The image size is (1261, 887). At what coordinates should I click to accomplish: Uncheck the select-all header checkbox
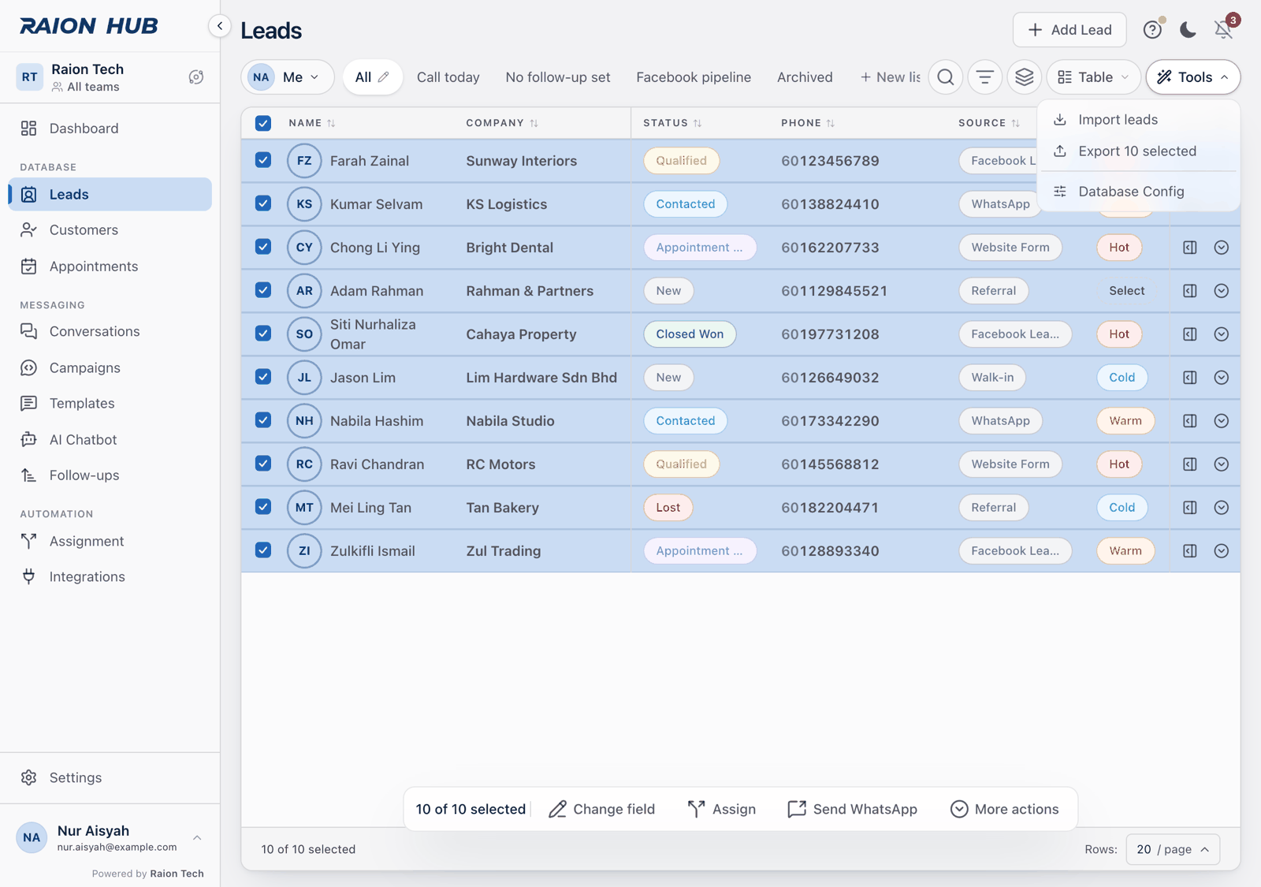263,123
